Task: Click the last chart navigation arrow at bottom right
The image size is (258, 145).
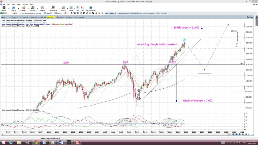Action: pyautogui.click(x=252, y=134)
